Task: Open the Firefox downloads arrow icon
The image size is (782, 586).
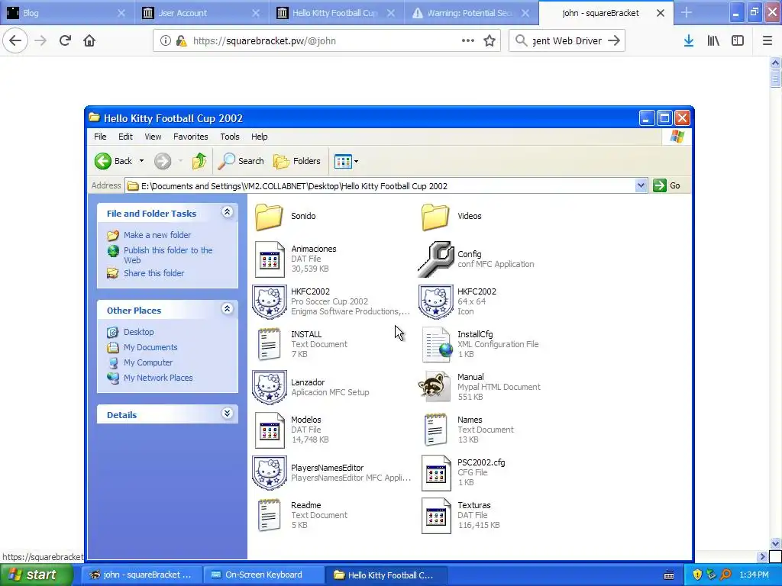Action: (x=689, y=40)
